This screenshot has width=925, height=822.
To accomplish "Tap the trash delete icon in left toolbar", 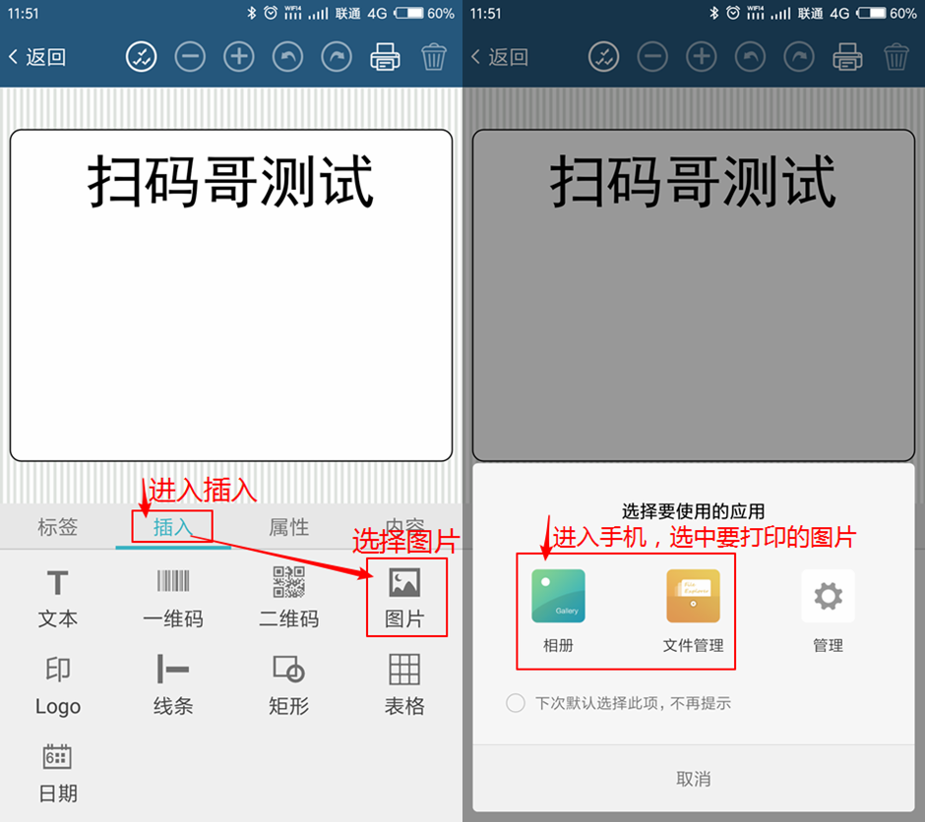I will pyautogui.click(x=434, y=57).
